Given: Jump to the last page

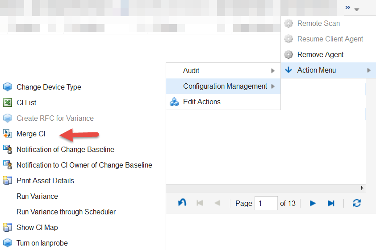Looking at the screenshot, I should pos(331,203).
